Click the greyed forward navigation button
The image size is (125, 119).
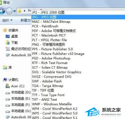9,11
